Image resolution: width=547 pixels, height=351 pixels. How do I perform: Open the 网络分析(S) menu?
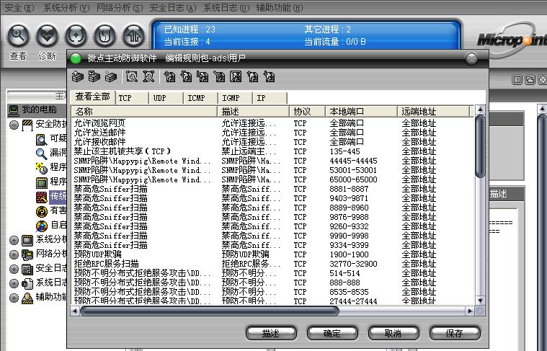point(120,8)
